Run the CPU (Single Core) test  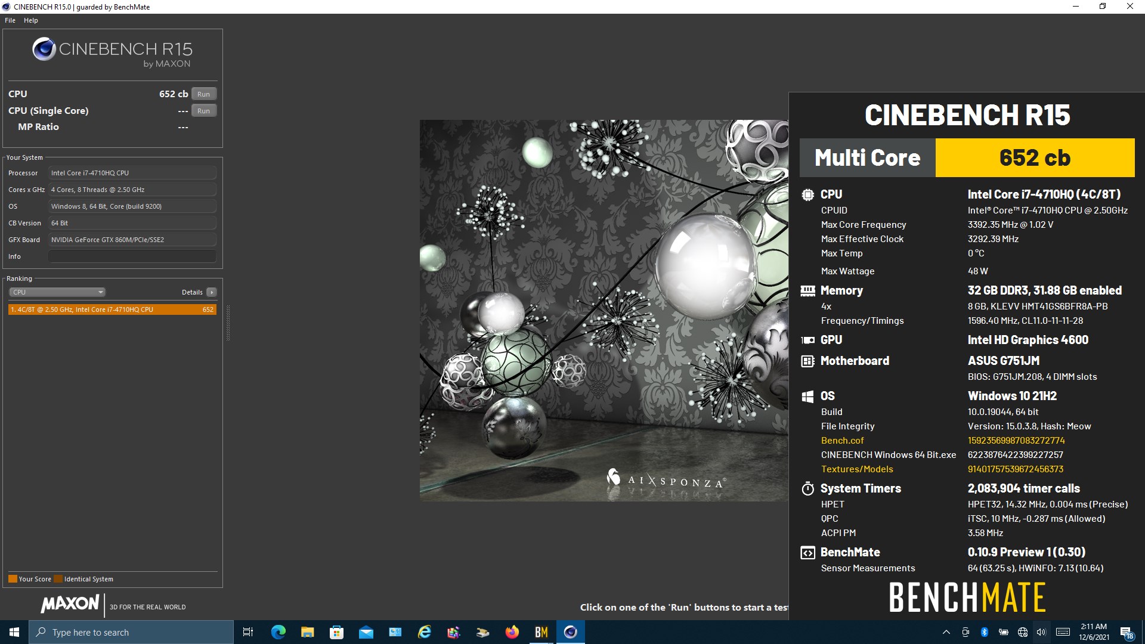click(204, 111)
